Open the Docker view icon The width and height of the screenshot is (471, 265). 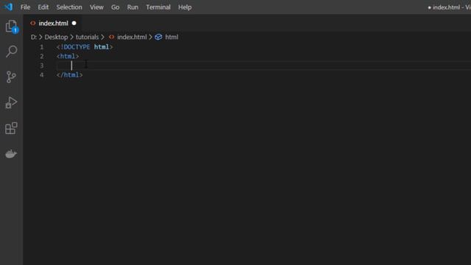tap(11, 154)
